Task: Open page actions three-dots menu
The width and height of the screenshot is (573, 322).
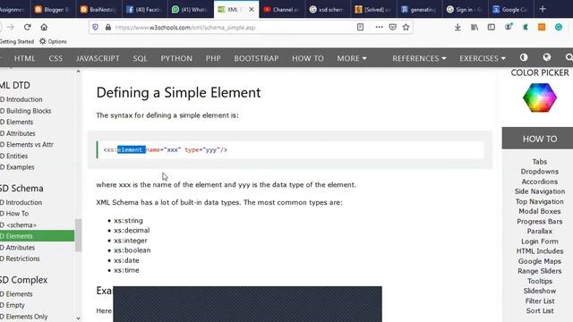Action: pos(379,27)
